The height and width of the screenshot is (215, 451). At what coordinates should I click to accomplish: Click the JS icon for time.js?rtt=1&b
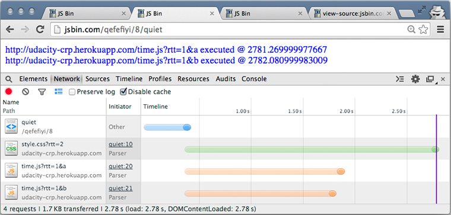pyautogui.click(x=11, y=192)
